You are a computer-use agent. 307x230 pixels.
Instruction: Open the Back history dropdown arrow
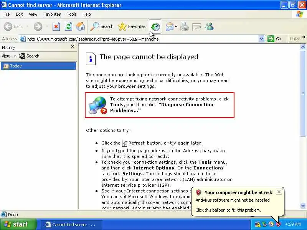27,26
